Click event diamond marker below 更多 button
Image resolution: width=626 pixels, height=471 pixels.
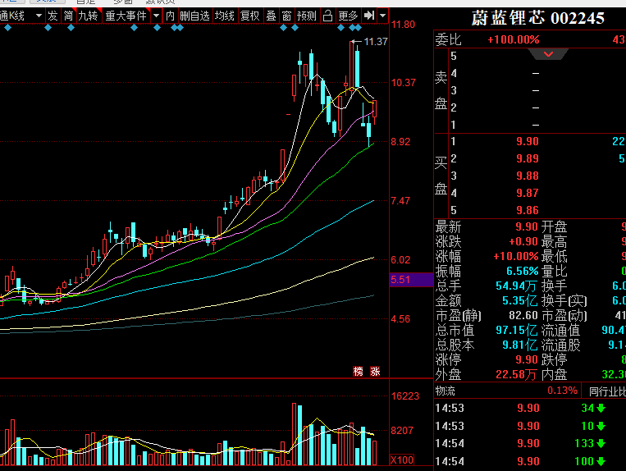coord(340,28)
